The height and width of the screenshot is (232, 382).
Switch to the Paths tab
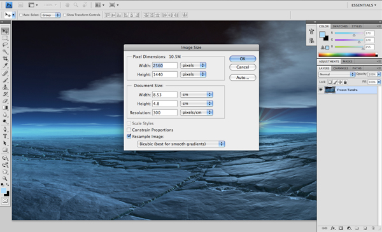357,69
